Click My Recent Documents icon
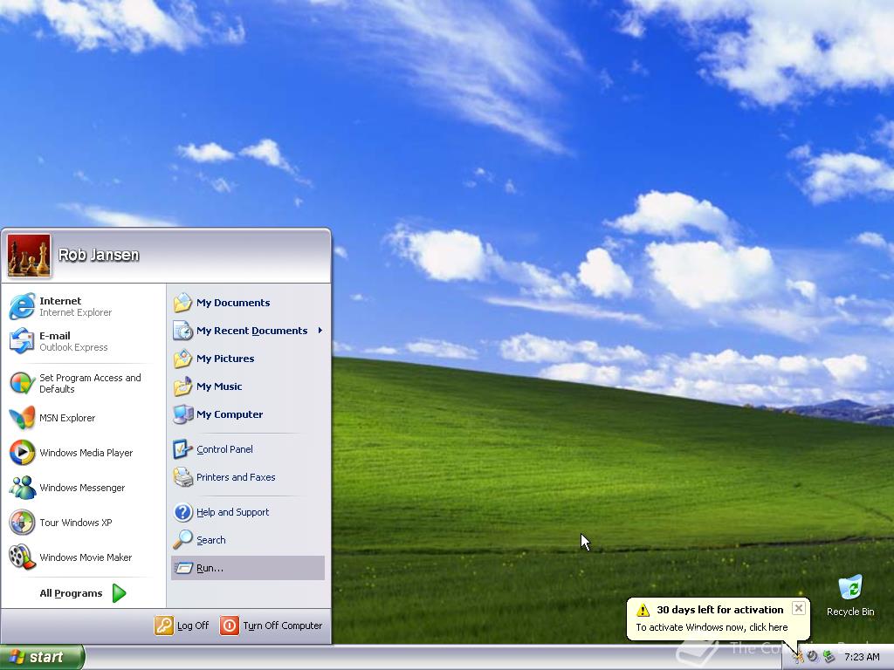894x670 pixels. pos(183,331)
